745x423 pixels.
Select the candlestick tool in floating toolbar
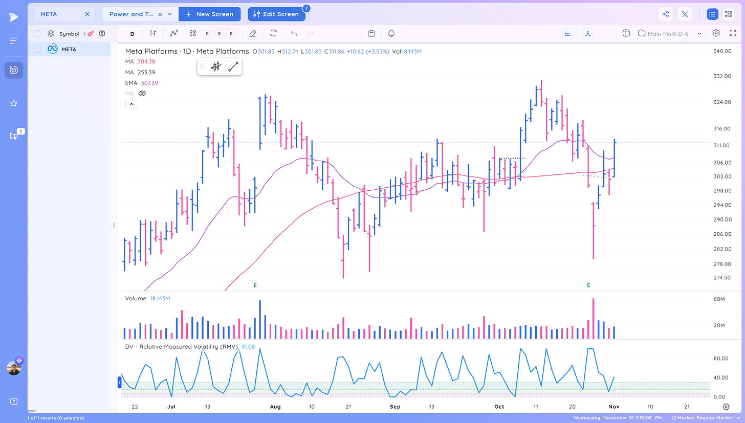[x=216, y=66]
